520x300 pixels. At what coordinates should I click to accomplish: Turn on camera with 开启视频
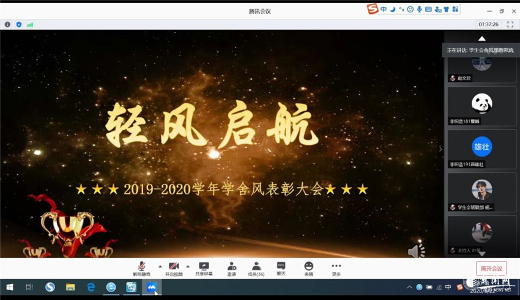174,268
